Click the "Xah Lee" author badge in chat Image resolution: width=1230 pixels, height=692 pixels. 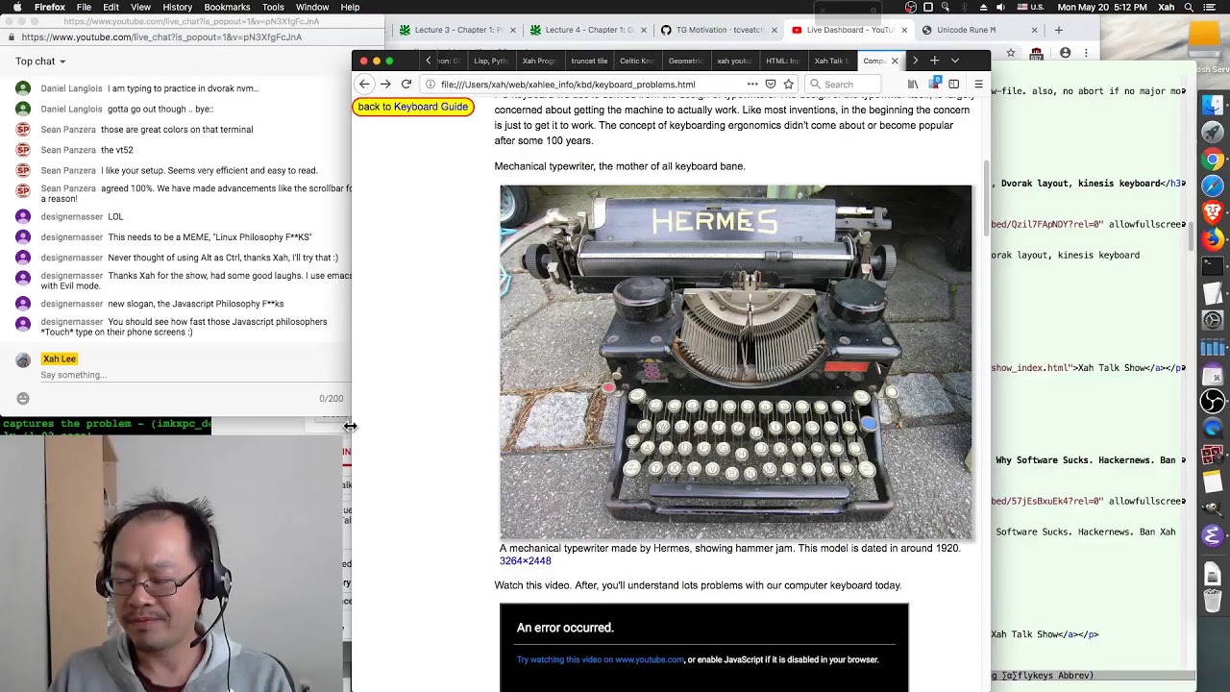point(59,358)
